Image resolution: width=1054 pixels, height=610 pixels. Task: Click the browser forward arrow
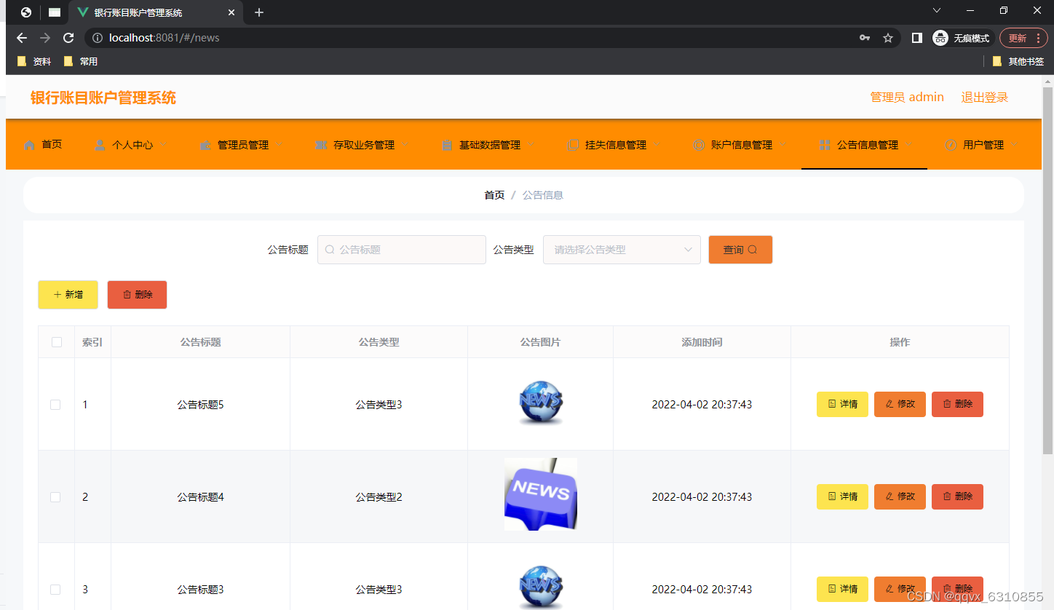click(45, 38)
